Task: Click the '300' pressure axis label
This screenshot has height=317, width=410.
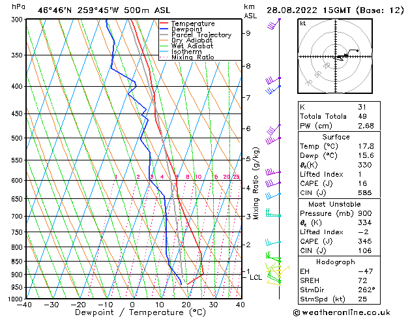Action: pyautogui.click(x=18, y=20)
